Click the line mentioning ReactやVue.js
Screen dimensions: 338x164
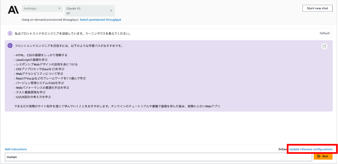50,78
